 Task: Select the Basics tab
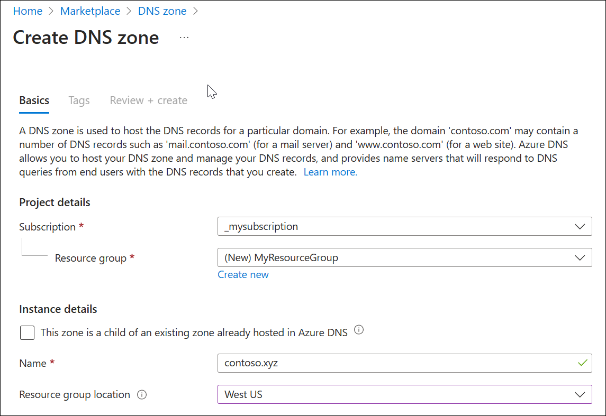[x=34, y=100]
